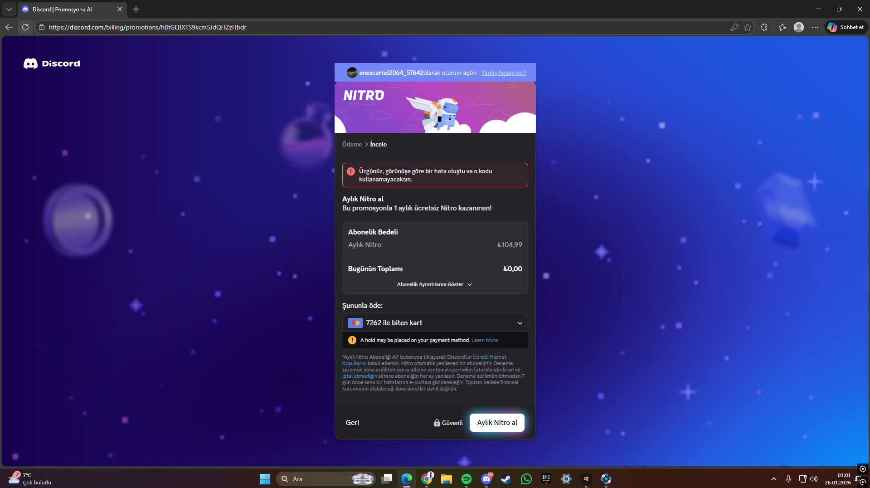
Task: Open WhatsApp from the taskbar
Action: (x=526, y=479)
